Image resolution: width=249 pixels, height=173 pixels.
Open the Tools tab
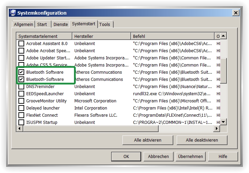[x=105, y=25]
